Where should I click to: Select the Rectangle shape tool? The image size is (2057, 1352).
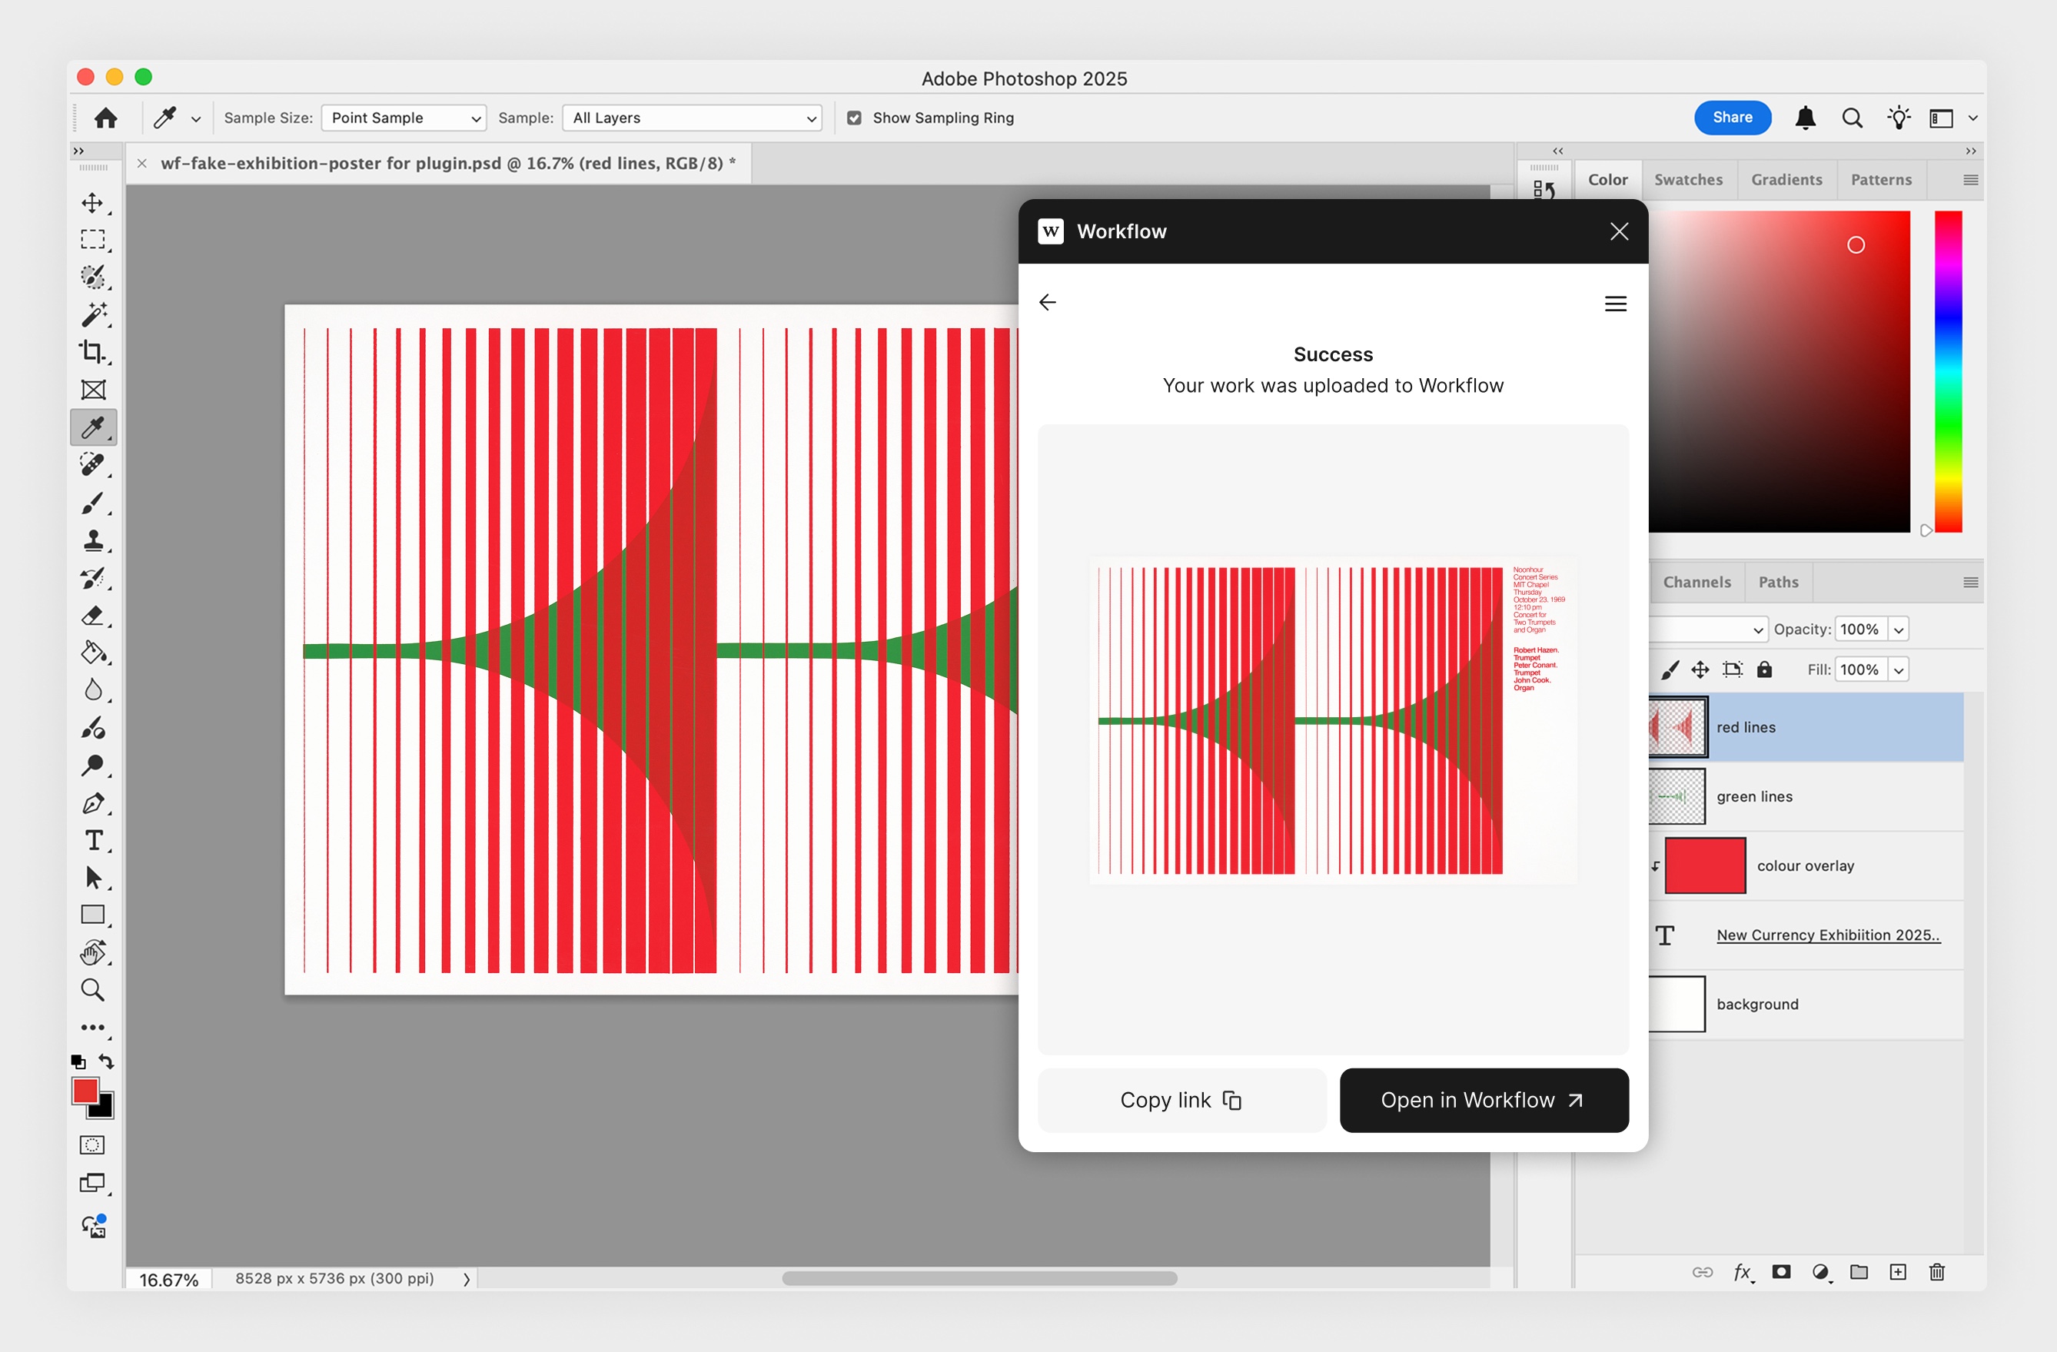pos(92,915)
